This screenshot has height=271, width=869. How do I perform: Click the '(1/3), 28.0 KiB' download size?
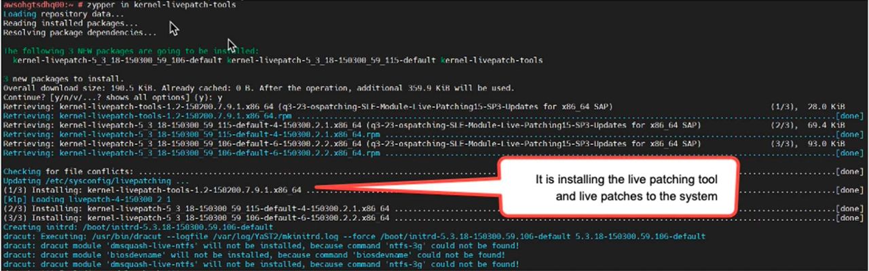(x=808, y=107)
